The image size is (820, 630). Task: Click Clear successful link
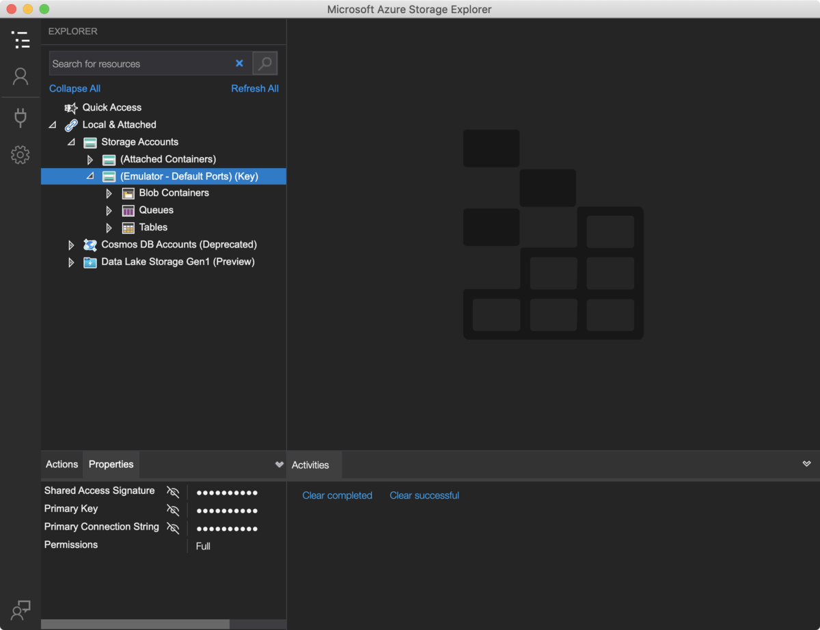tap(424, 495)
